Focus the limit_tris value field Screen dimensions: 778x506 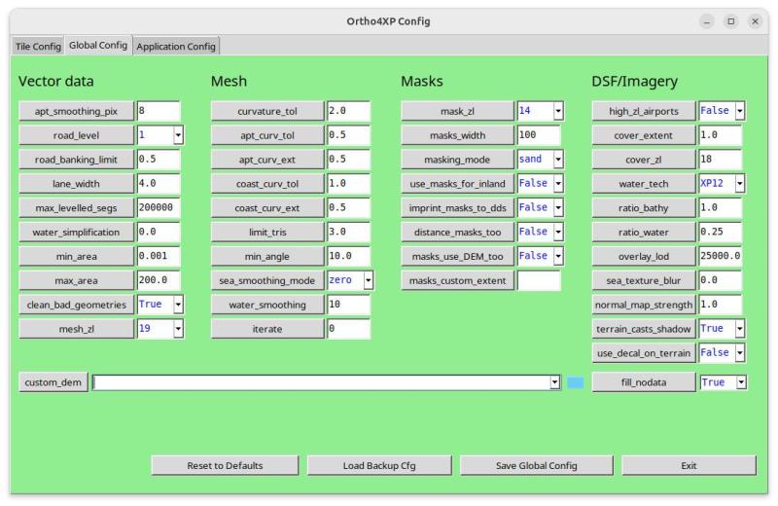tap(348, 232)
